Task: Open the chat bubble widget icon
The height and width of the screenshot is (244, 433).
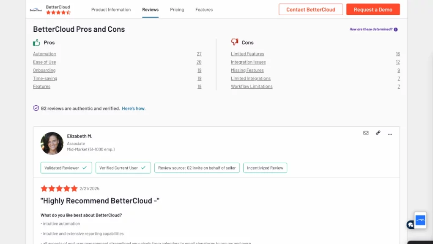Action: [x=410, y=225]
